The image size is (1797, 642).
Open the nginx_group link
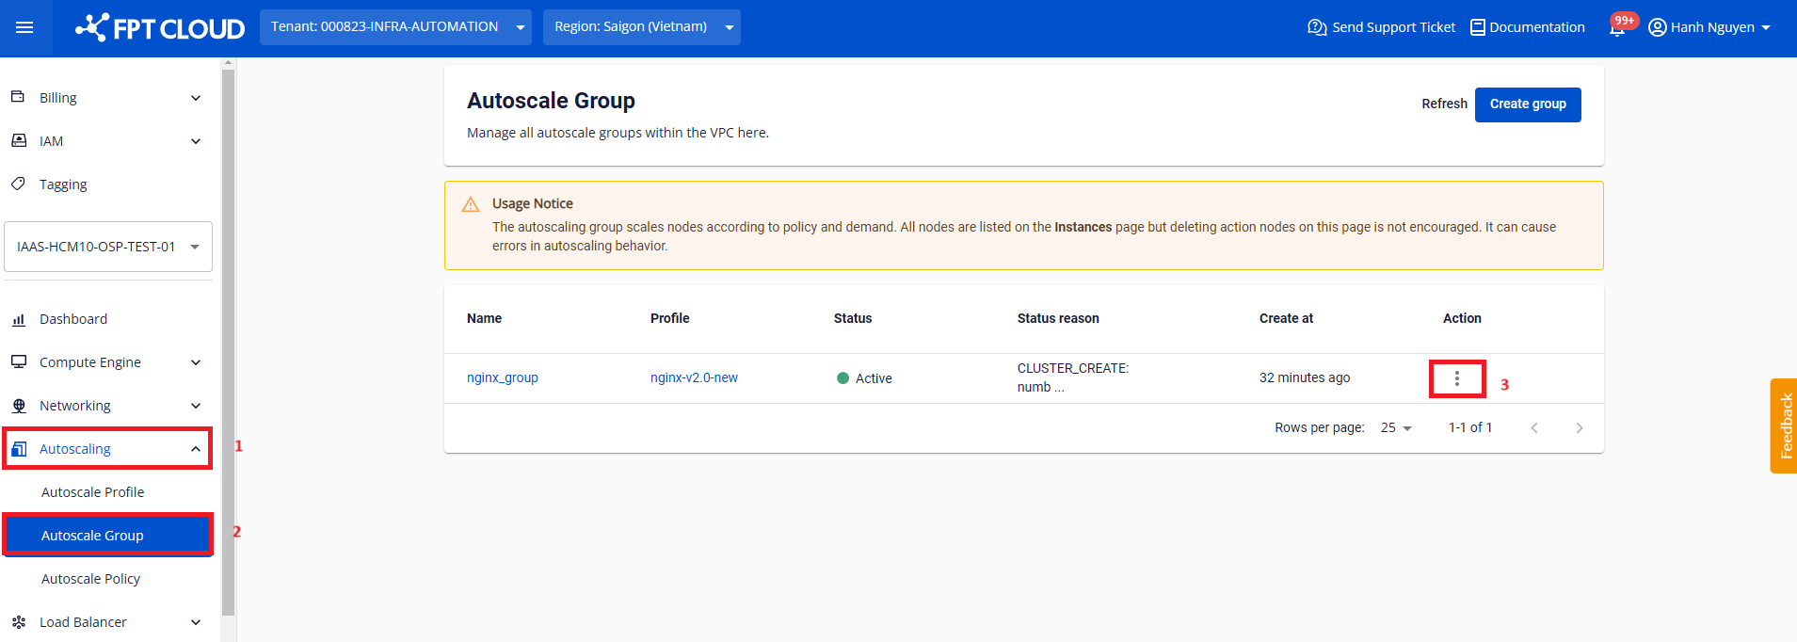click(503, 377)
